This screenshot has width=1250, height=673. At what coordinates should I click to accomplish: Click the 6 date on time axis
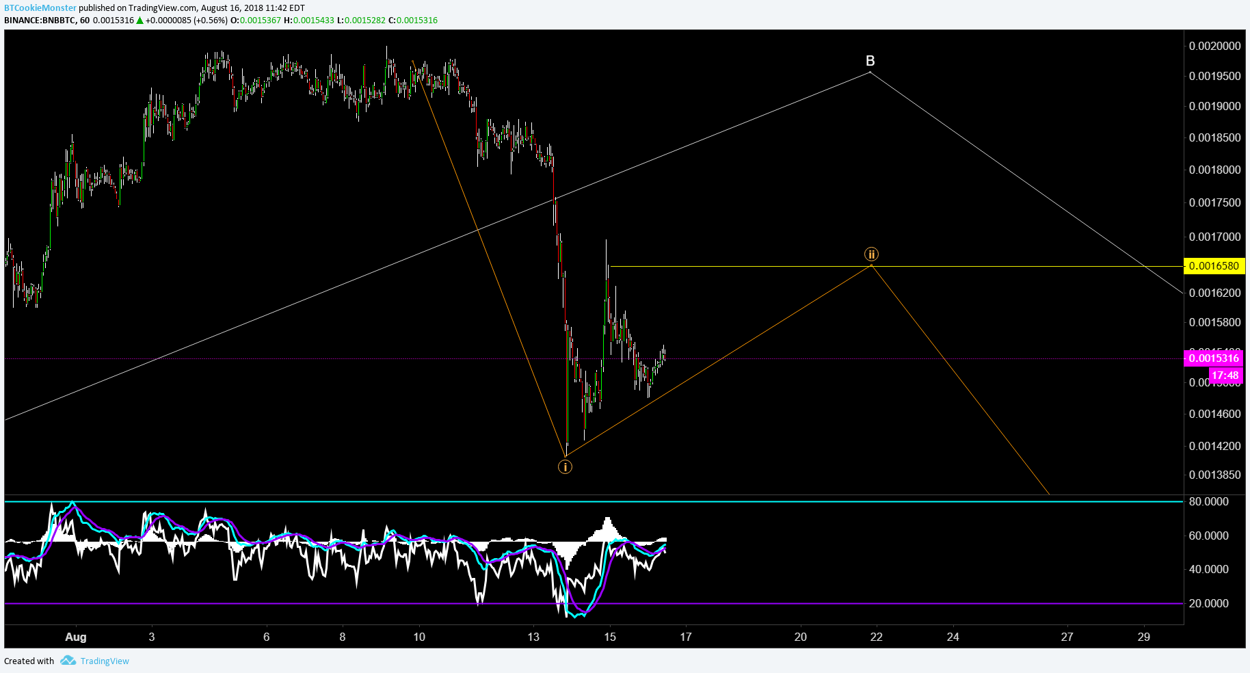pyautogui.click(x=267, y=637)
